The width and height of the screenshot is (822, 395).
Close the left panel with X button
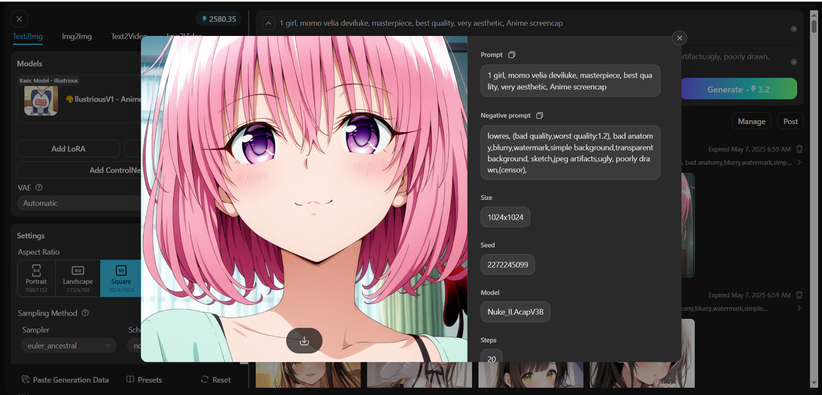point(19,19)
